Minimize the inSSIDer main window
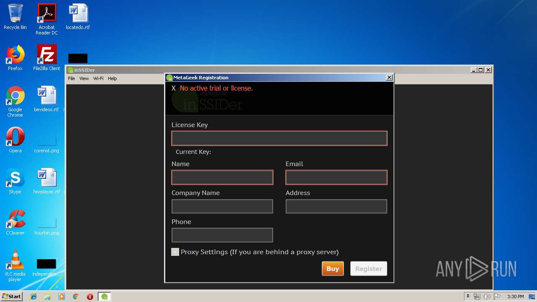Image resolution: width=537 pixels, height=302 pixels. tap(474, 70)
